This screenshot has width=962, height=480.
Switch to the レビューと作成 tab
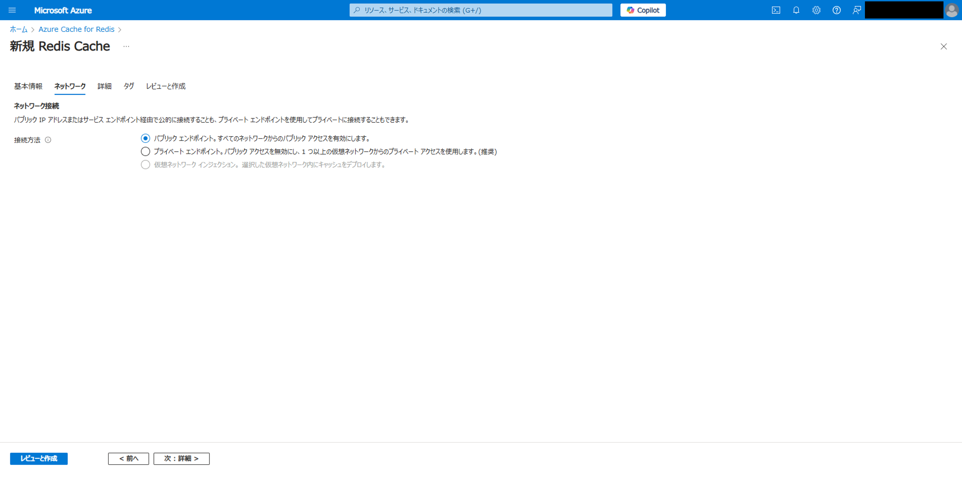[x=166, y=86]
